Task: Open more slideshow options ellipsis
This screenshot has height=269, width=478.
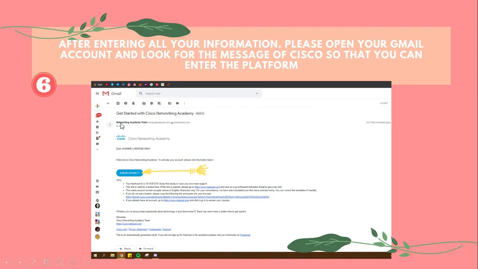Action: pos(86,262)
